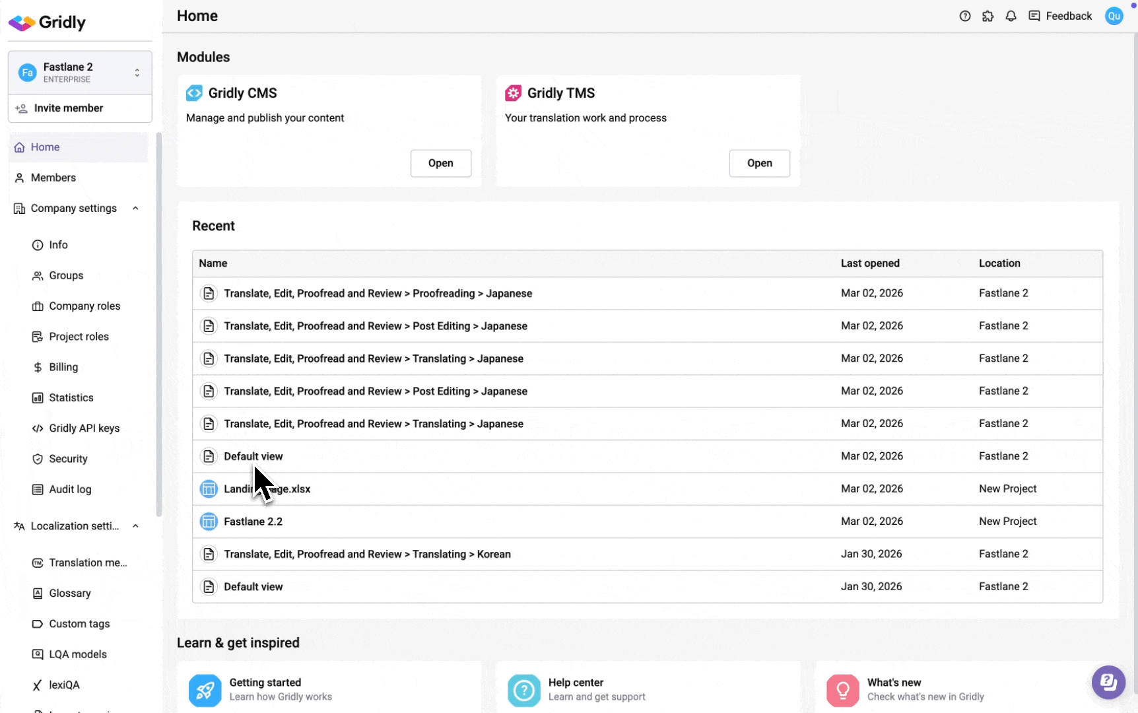Collapse the Localization settings section

click(135, 526)
